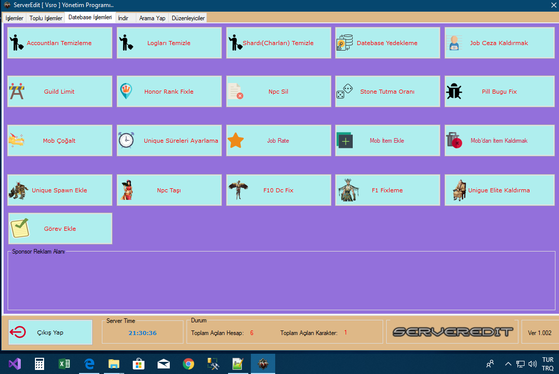Click the Logları Temizle button label
This screenshot has height=374, width=559.
[169, 43]
